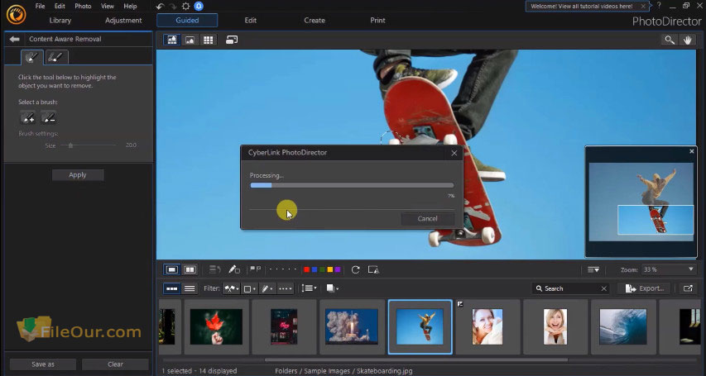This screenshot has width=706, height=376.
Task: Select the Guided tab
Action: pyautogui.click(x=187, y=20)
